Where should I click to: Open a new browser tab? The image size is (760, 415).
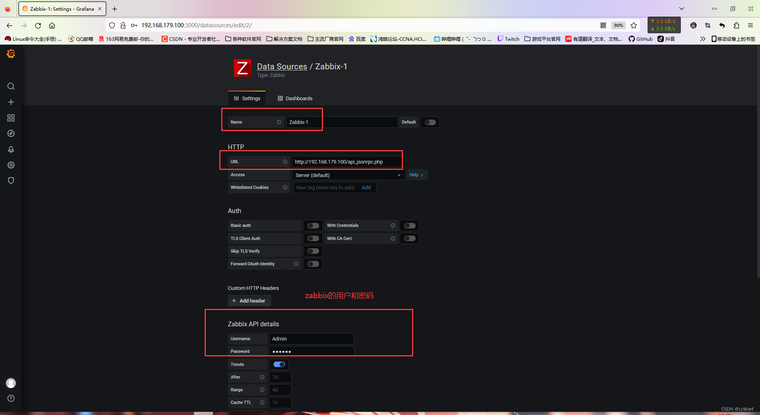click(x=114, y=9)
